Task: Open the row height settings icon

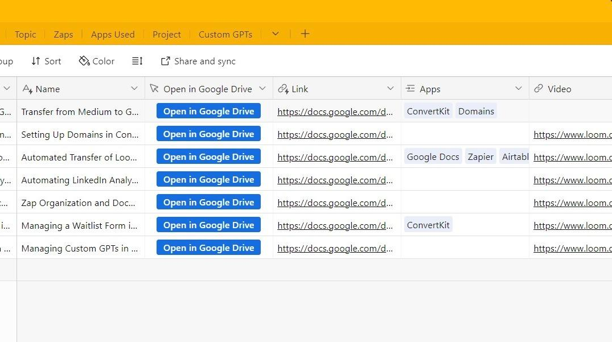Action: [137, 61]
